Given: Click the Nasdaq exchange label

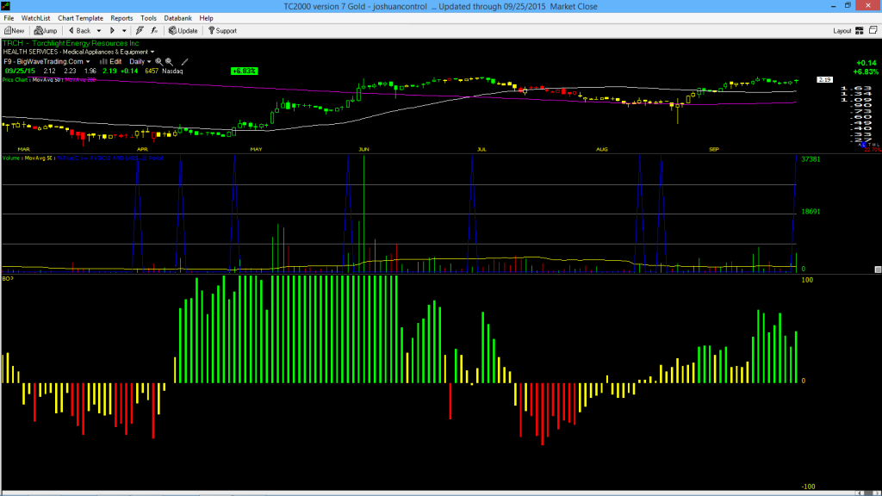Looking at the screenshot, I should 172,71.
